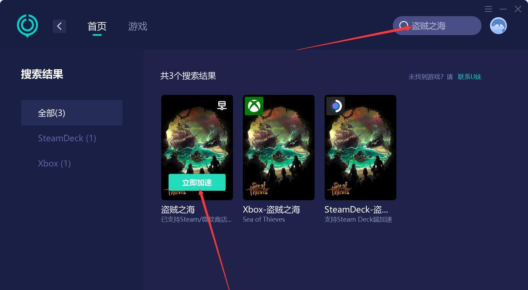Switch to the 游戏 tab
528x290 pixels.
click(138, 26)
